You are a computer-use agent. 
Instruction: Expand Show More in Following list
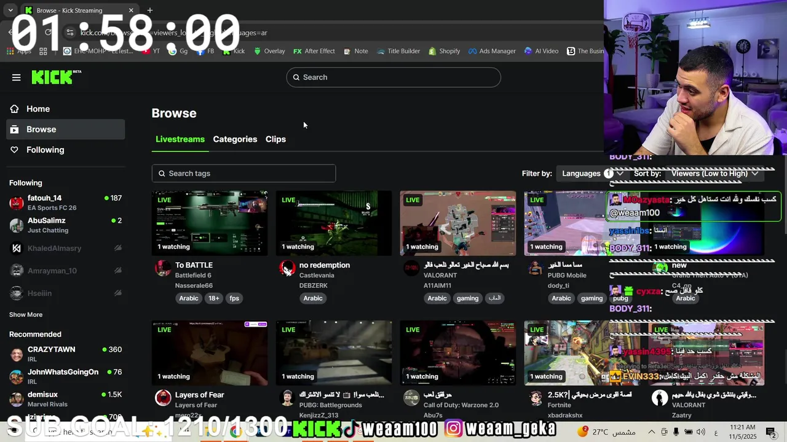pyautogui.click(x=26, y=314)
